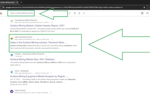Click the price range $3,995.00 to $11,995.00
Viewport: 150px width, 95px height.
19,84
